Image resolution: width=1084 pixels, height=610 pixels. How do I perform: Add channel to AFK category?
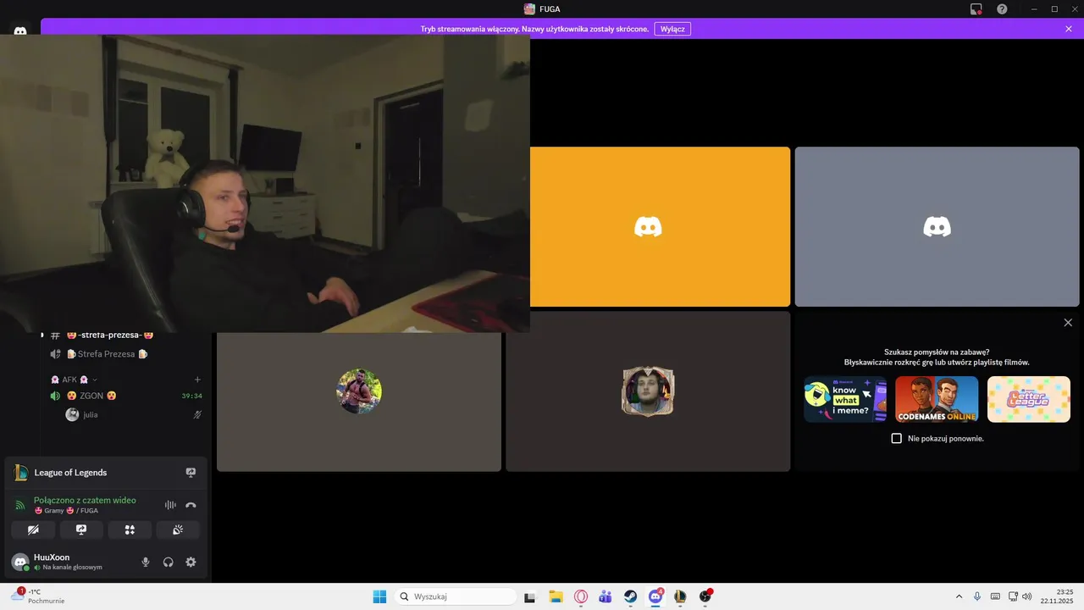(x=197, y=380)
